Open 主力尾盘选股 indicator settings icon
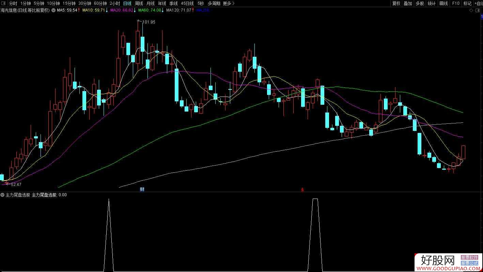 (x=3, y=195)
